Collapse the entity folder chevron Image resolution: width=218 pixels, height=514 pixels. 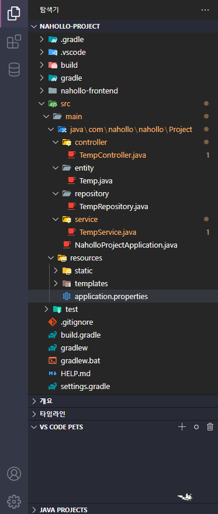pos(56,168)
